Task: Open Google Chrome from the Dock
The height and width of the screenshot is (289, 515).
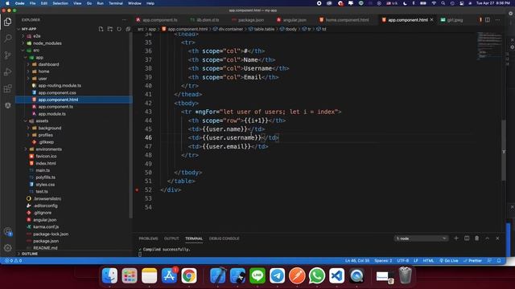Action: [x=189, y=275]
